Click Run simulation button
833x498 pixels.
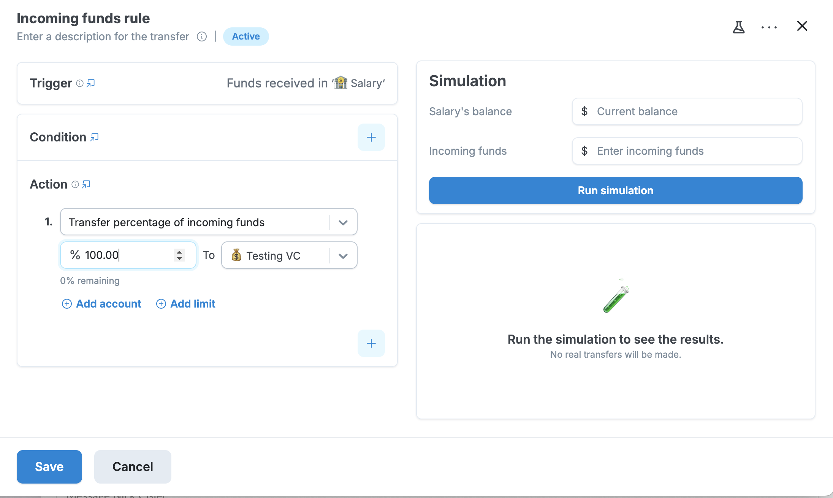click(616, 190)
